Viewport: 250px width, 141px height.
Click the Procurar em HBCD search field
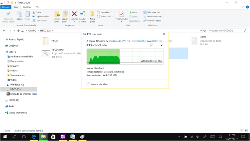(226, 31)
